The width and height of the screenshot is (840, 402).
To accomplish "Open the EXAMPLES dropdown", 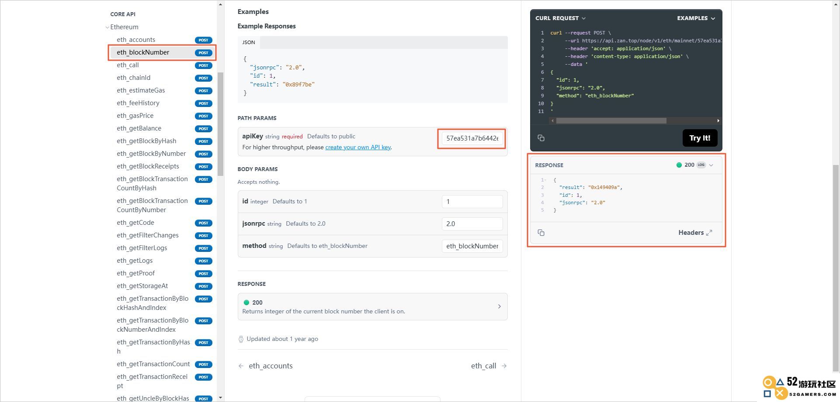I will point(696,18).
